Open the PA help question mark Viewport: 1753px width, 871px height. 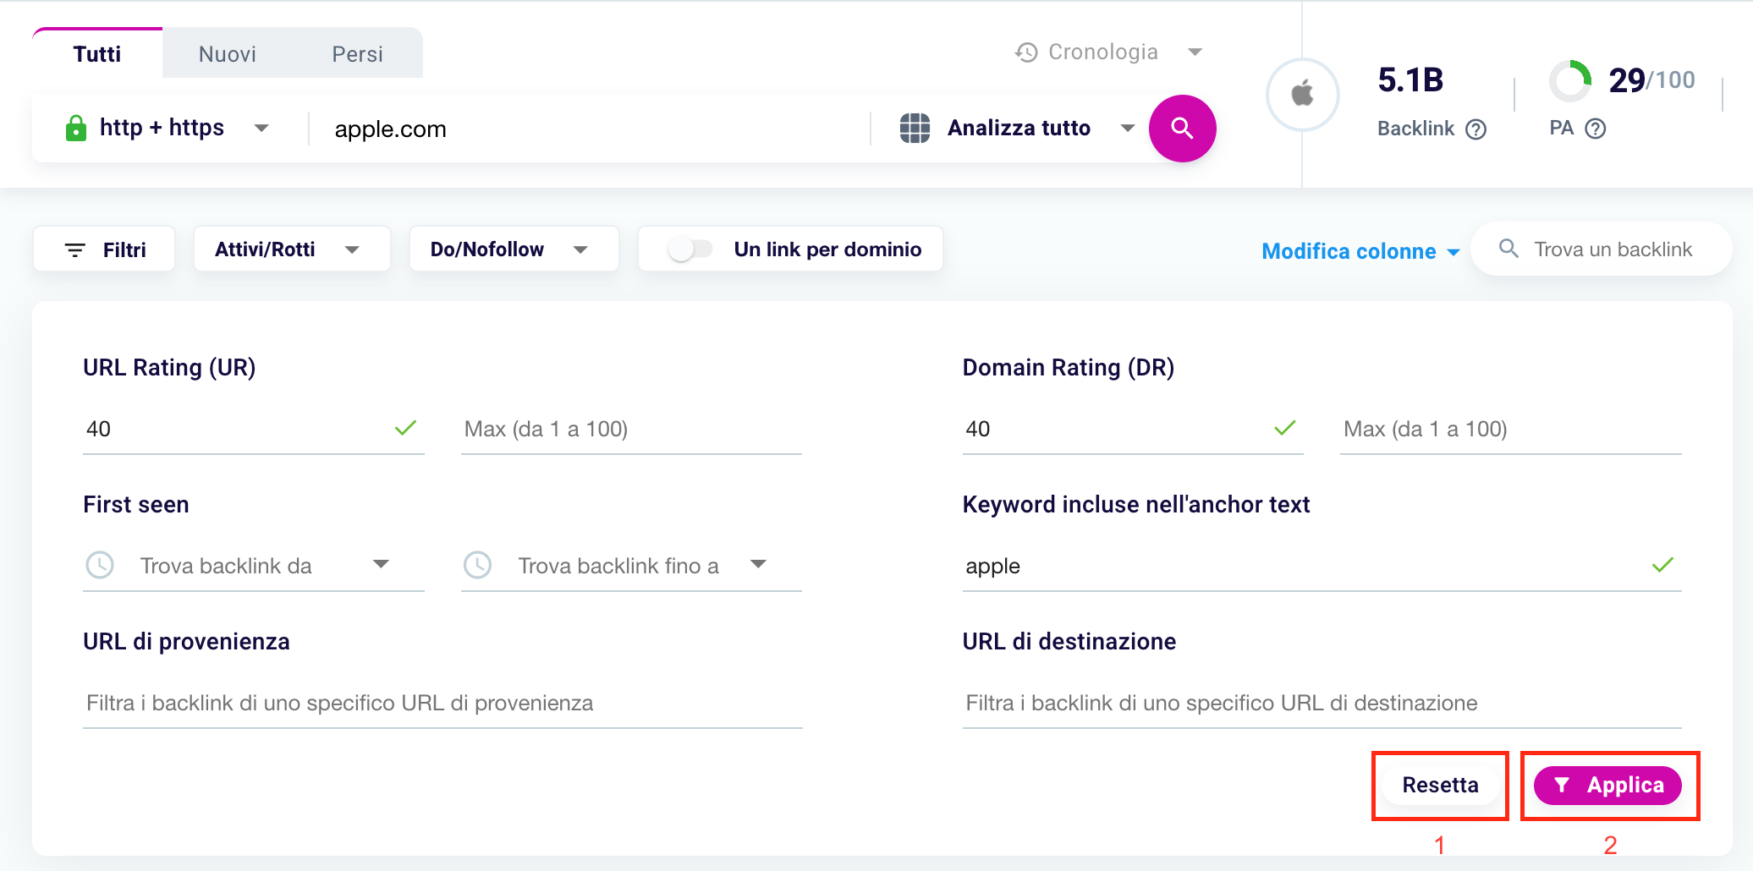[1596, 129]
